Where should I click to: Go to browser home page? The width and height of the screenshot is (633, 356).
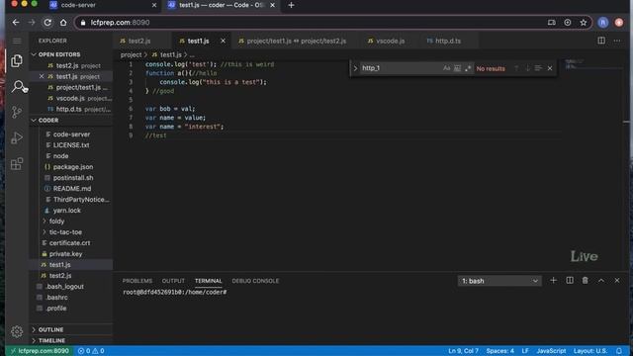pos(63,23)
